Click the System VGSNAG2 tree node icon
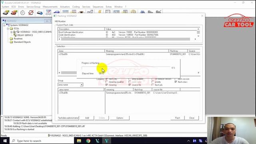Viewport: 256px width, 144px height. (x=8, y=25)
